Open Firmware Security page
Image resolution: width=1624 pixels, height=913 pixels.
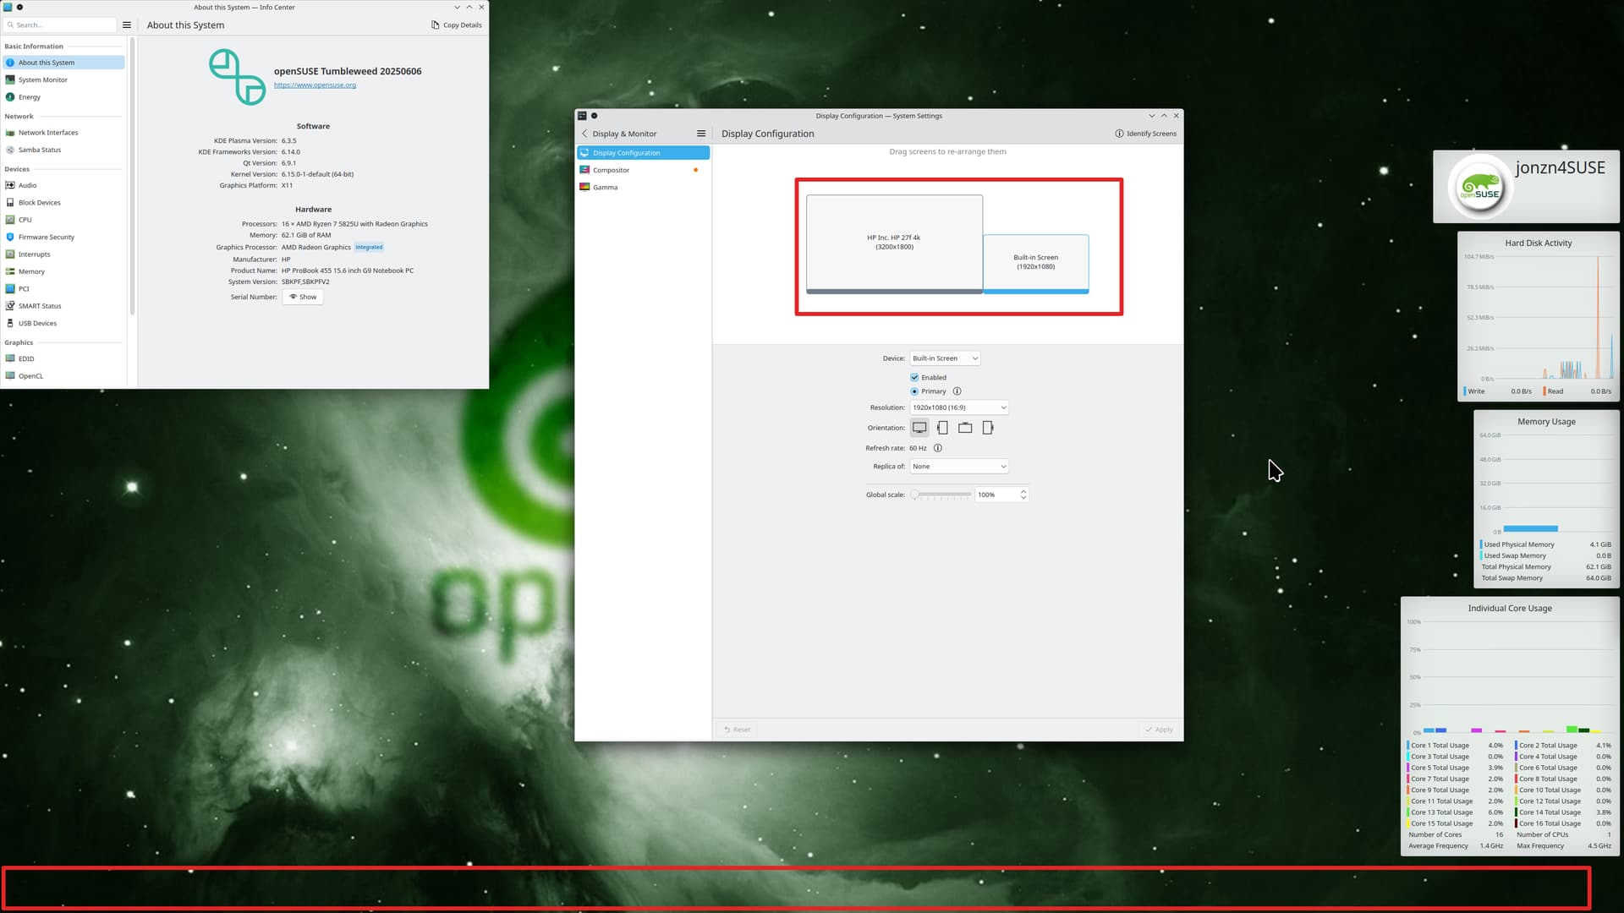click(63, 238)
